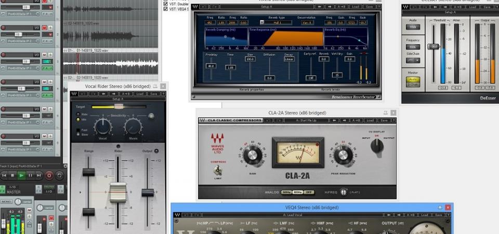Click the next preset arrow in CLA-2A toolbar
The width and height of the screenshot is (499, 234).
[x=344, y=121]
